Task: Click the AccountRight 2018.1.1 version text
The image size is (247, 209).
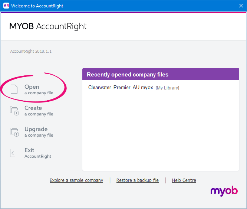Action: [31, 51]
